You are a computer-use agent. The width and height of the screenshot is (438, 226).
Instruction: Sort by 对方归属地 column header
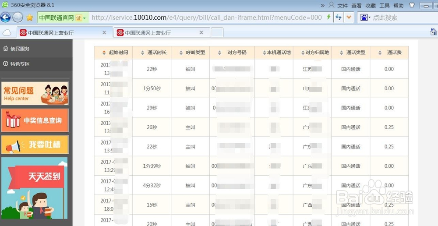[313, 52]
